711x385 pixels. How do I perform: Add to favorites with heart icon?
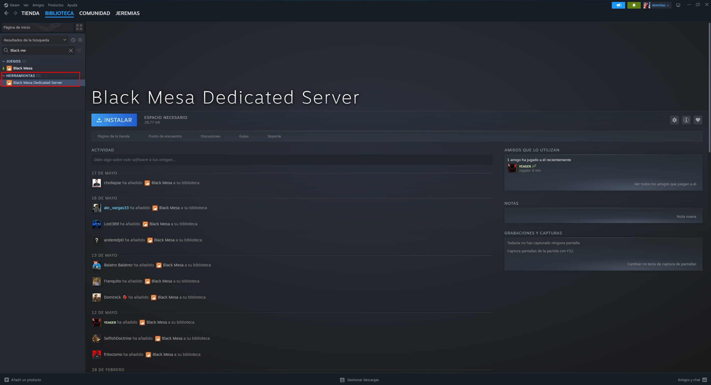698,120
